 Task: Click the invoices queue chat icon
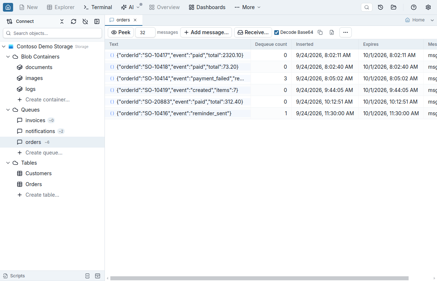(x=20, y=120)
